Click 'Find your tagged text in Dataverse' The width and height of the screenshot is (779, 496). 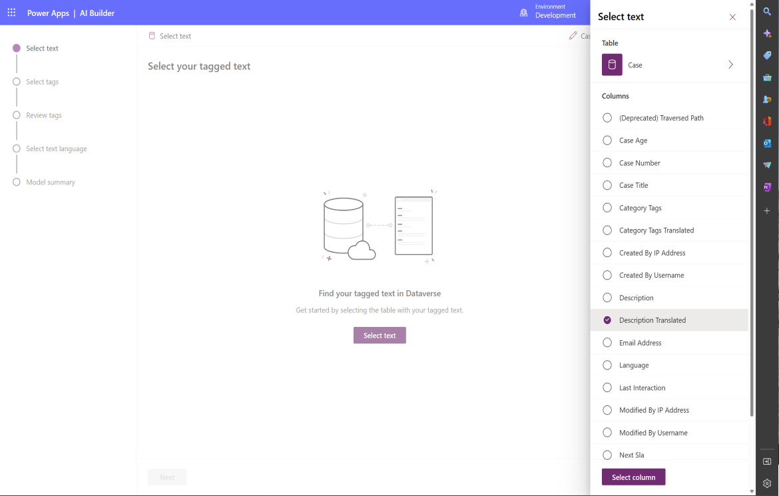(x=380, y=293)
